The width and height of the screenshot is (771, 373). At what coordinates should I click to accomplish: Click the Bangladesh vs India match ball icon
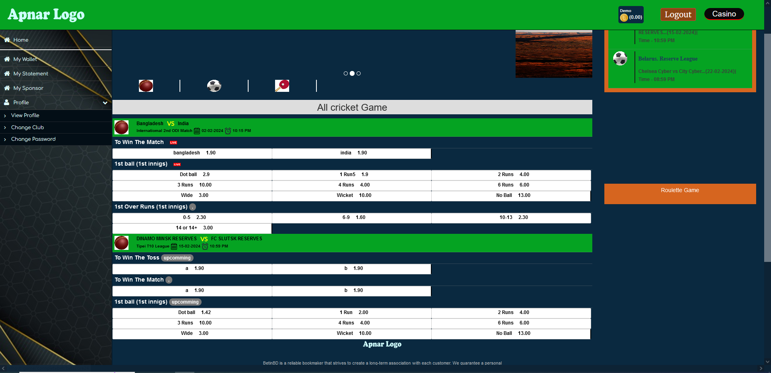point(121,127)
